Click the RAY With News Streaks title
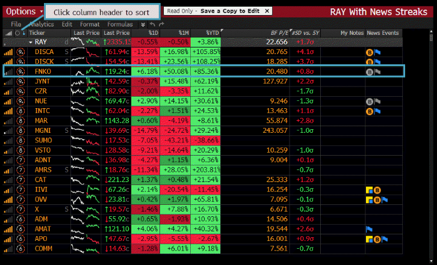 (x=379, y=12)
